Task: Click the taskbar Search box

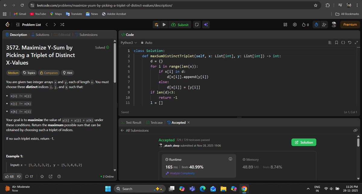Action: pyautogui.click(x=139, y=189)
